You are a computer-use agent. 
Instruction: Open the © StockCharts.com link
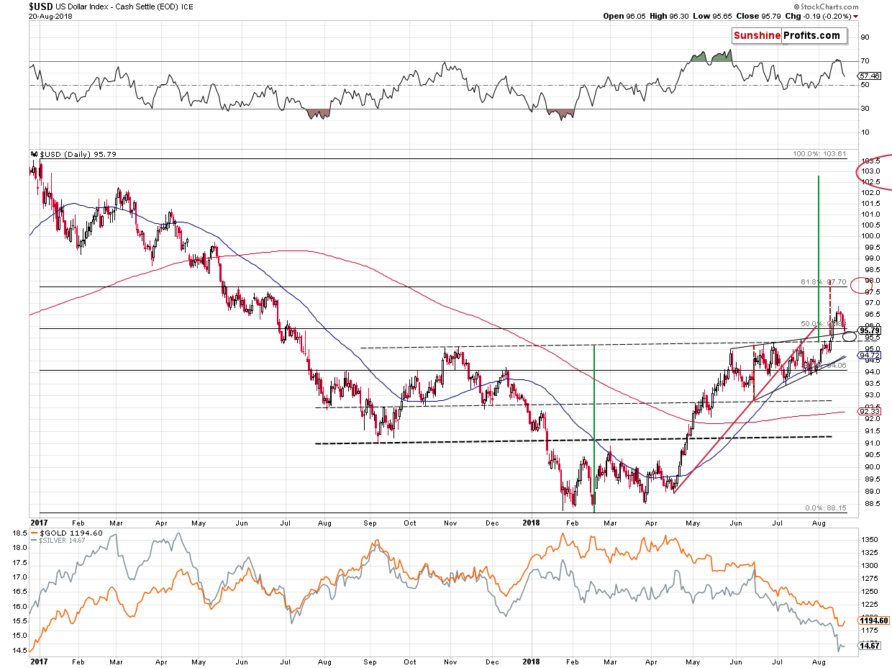(x=827, y=6)
